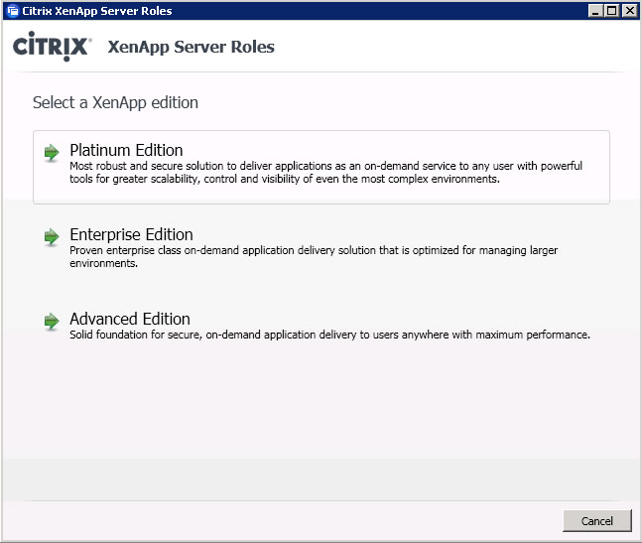
Task: Click the 'Select a XenApp edition' heading
Action: [115, 103]
